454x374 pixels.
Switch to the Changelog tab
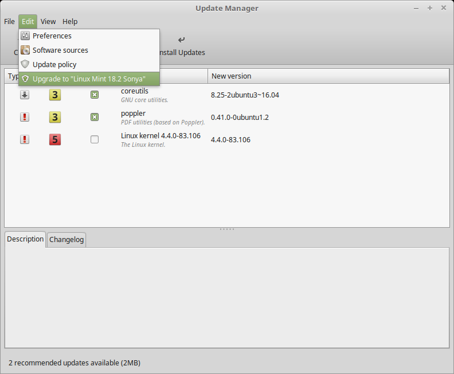tap(66, 240)
